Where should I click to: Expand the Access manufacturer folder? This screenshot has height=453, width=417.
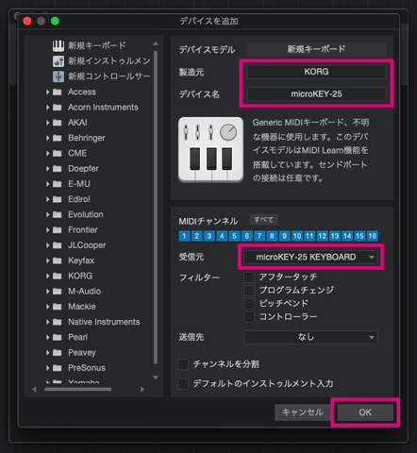coord(47,92)
